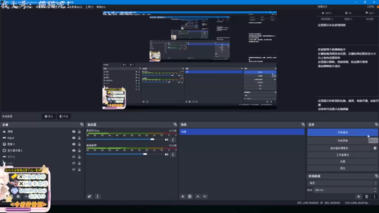Click 启动虚拟摄像机 virtual camera button
The width and height of the screenshot is (379, 213).
339,148
